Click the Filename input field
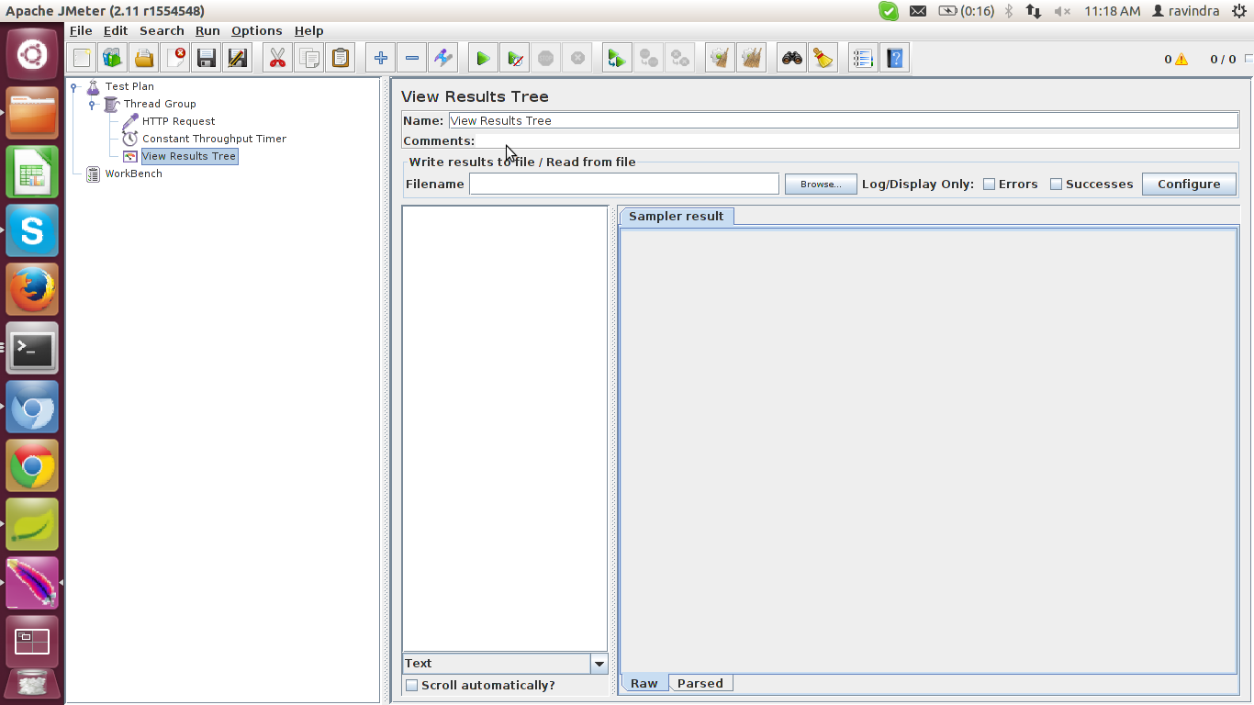 point(624,185)
